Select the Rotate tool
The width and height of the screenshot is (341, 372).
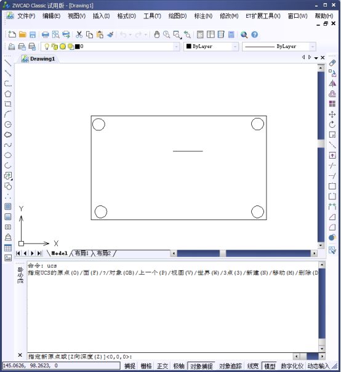coord(332,125)
